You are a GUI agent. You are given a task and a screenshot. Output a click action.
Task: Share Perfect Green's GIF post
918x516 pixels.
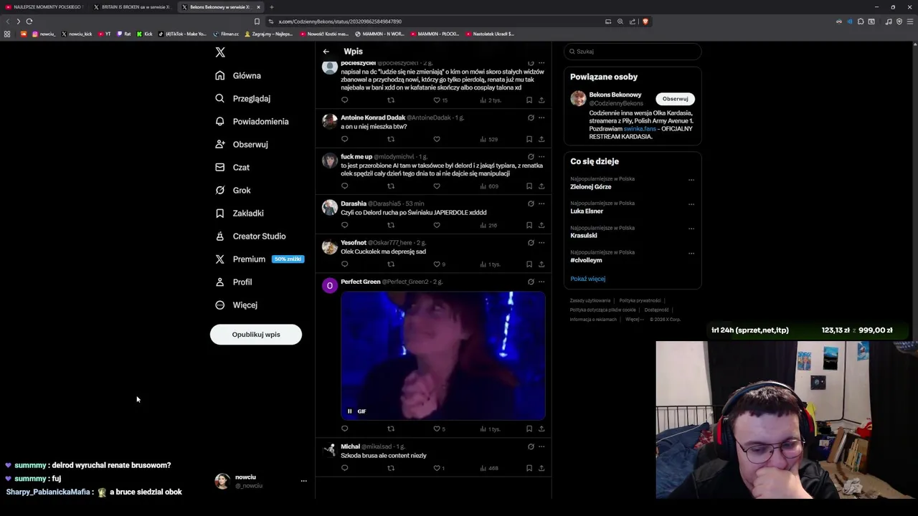pos(541,429)
